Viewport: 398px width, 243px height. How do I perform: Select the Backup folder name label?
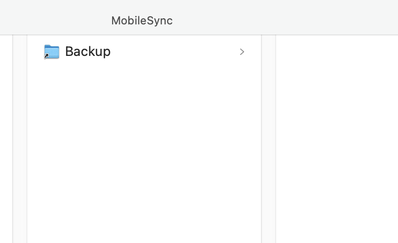click(88, 52)
